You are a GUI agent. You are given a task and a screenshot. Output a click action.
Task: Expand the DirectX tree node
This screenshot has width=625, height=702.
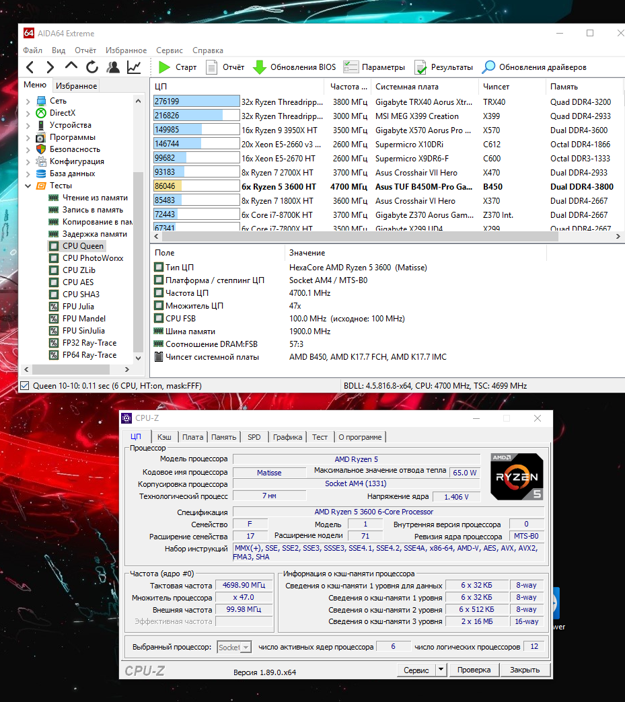click(28, 113)
